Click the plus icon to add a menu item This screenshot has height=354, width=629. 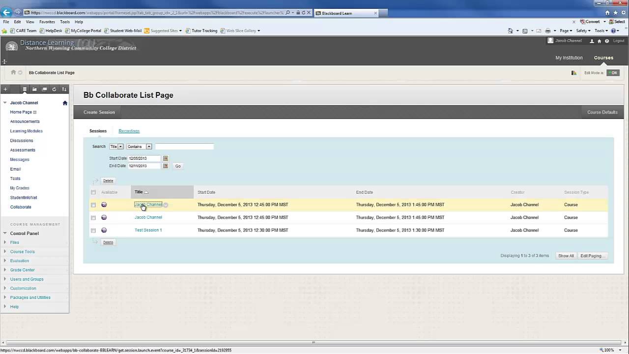[5, 89]
